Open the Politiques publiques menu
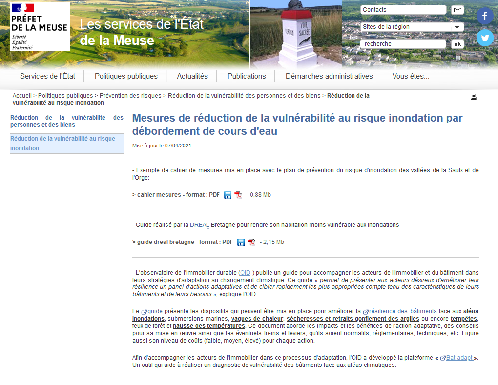Screen dimensions: 498x385 (x=126, y=76)
